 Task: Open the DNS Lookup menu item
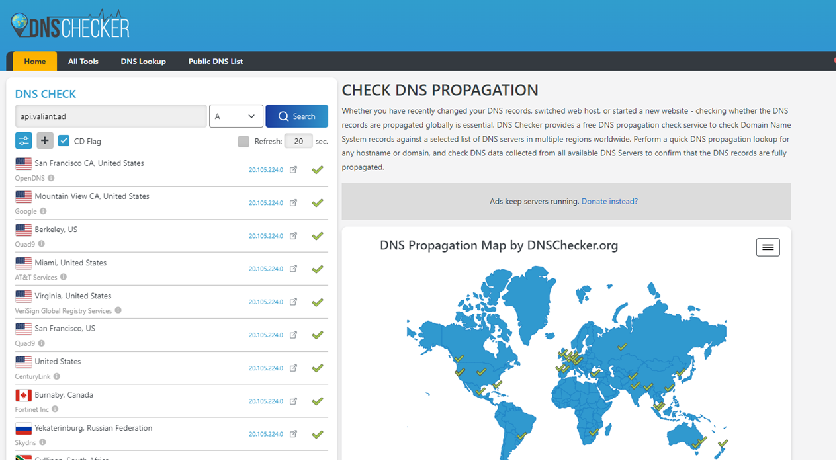(143, 61)
